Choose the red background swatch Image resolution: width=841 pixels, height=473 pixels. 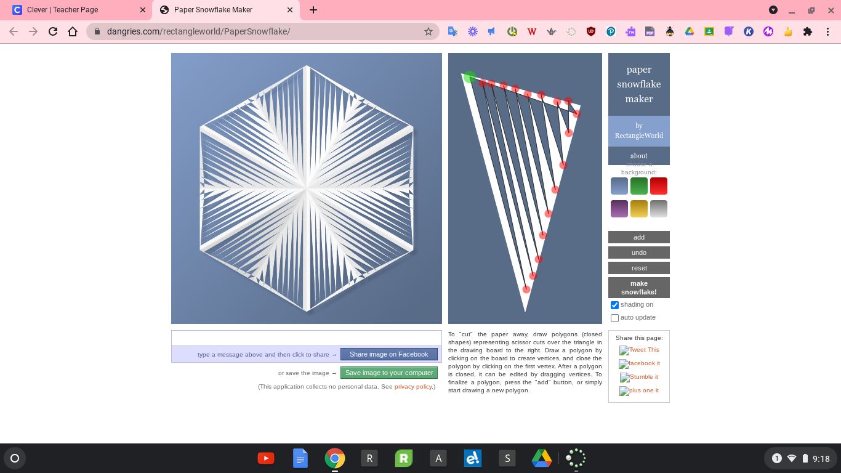click(658, 186)
